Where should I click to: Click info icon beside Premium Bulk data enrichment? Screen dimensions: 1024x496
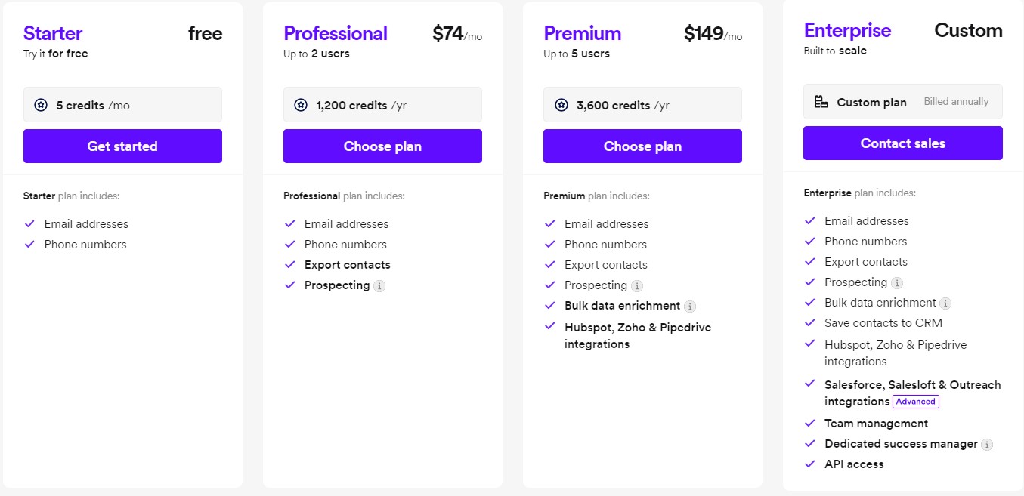click(x=690, y=307)
